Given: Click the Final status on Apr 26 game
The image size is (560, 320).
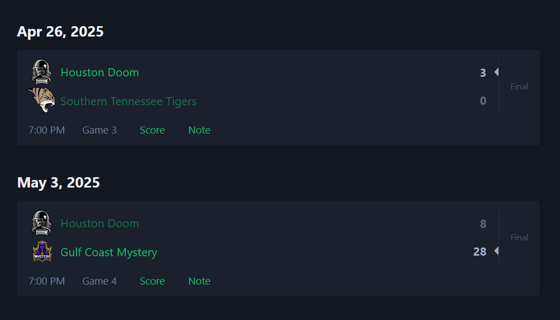Looking at the screenshot, I should point(519,87).
